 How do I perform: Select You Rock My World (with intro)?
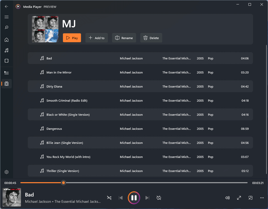coord(140,157)
